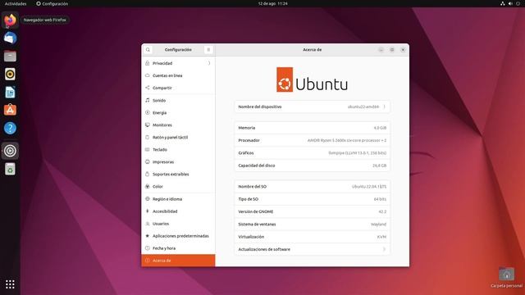Open Accesibilidad settings

[178, 211]
